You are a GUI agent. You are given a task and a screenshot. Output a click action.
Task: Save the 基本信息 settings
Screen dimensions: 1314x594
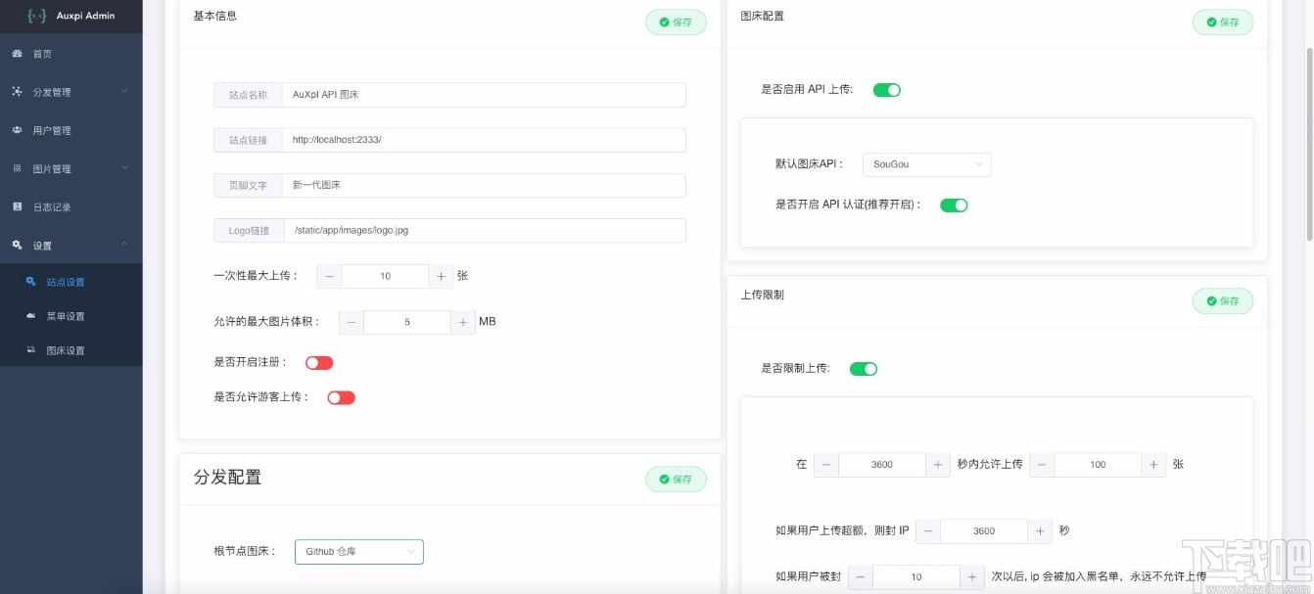676,22
